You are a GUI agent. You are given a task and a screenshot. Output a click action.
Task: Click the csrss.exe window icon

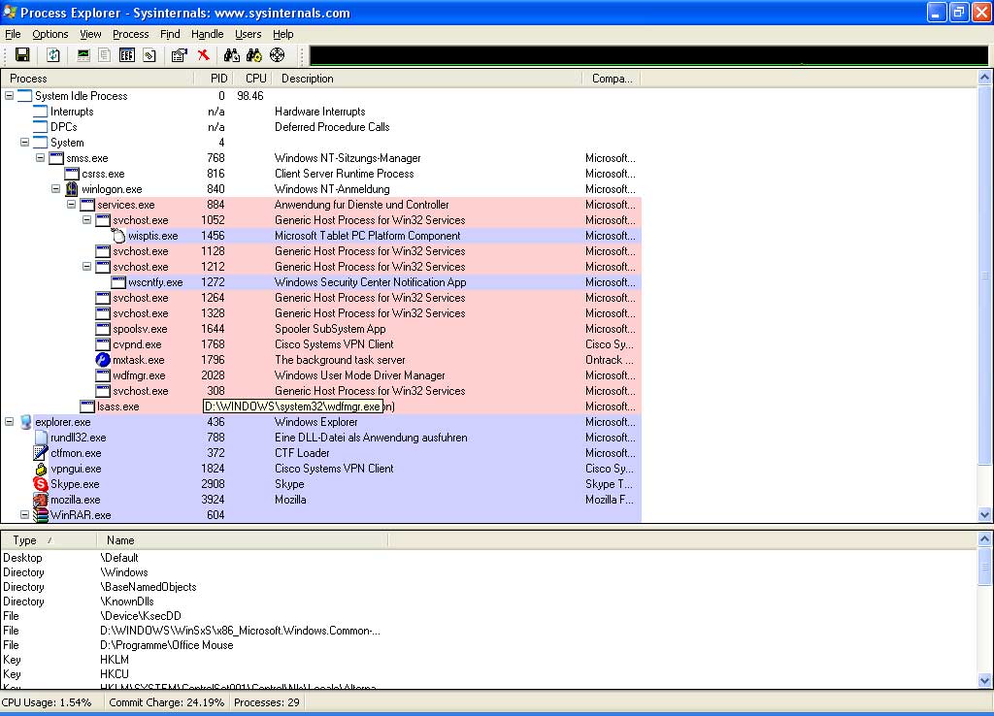tap(72, 174)
